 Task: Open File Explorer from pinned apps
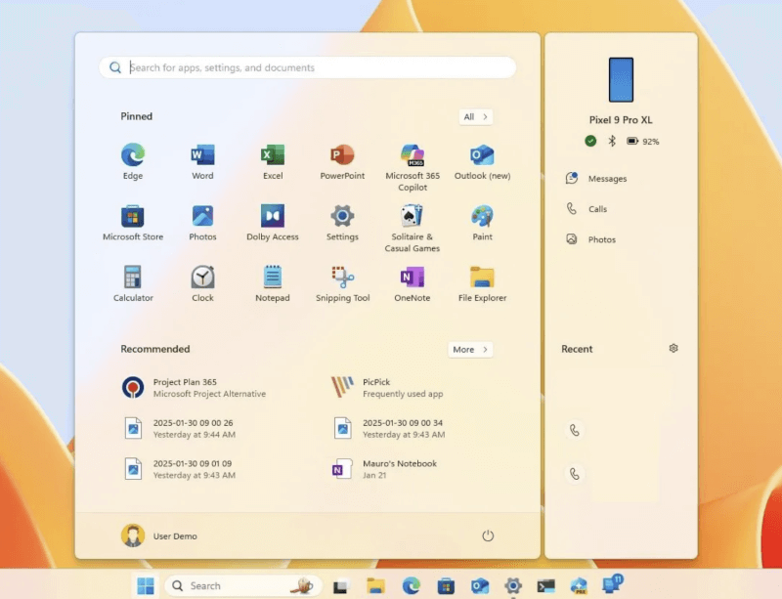[482, 283]
